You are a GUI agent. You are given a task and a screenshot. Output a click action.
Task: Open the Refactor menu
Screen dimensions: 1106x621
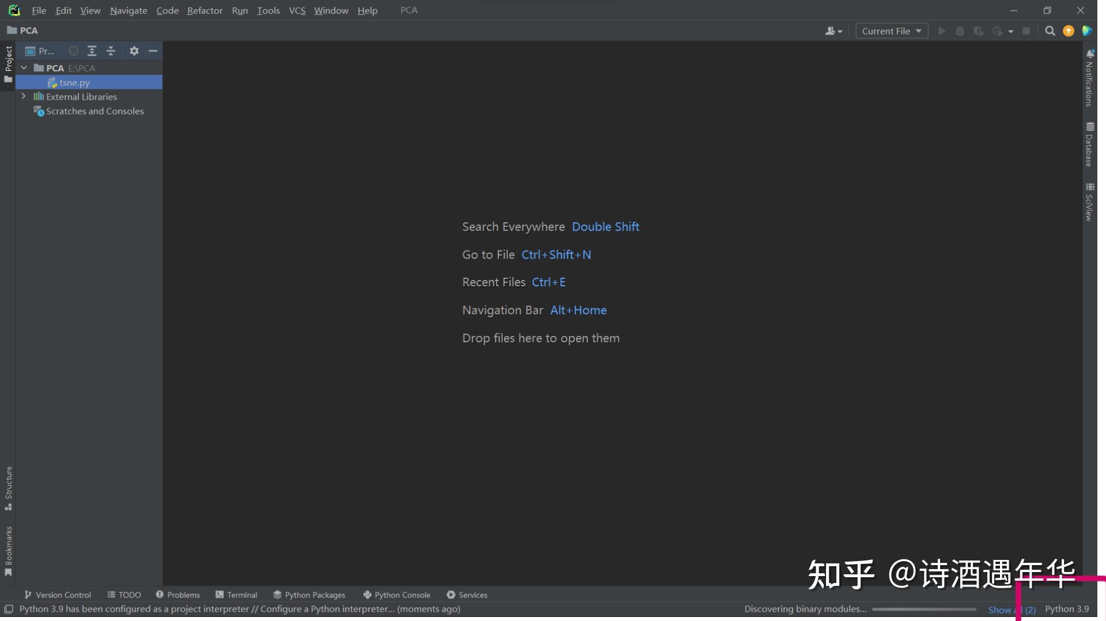(x=204, y=10)
